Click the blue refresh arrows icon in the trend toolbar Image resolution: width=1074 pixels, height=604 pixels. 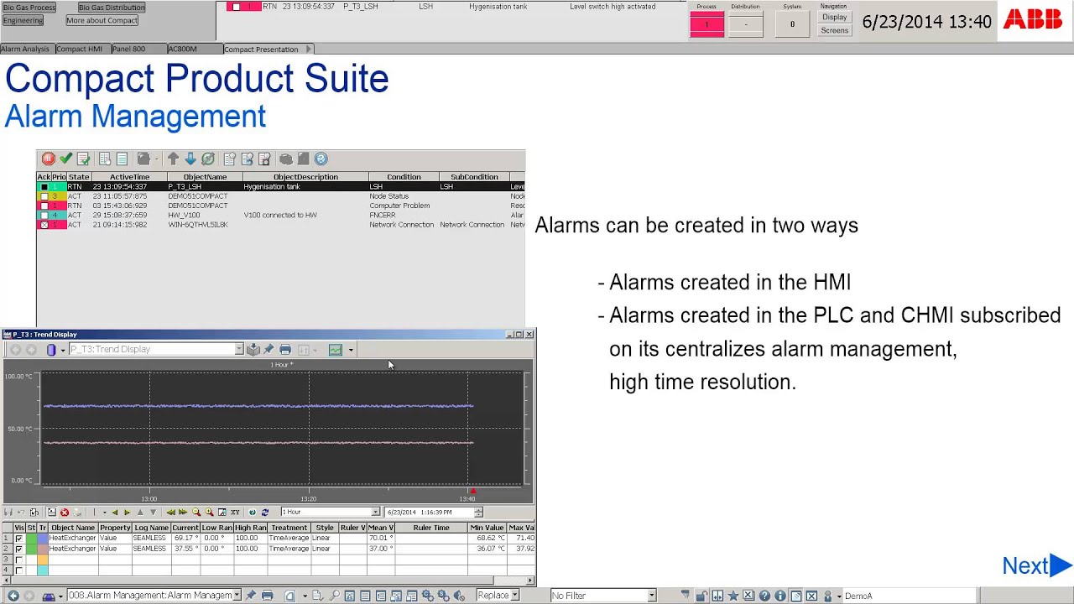click(265, 513)
